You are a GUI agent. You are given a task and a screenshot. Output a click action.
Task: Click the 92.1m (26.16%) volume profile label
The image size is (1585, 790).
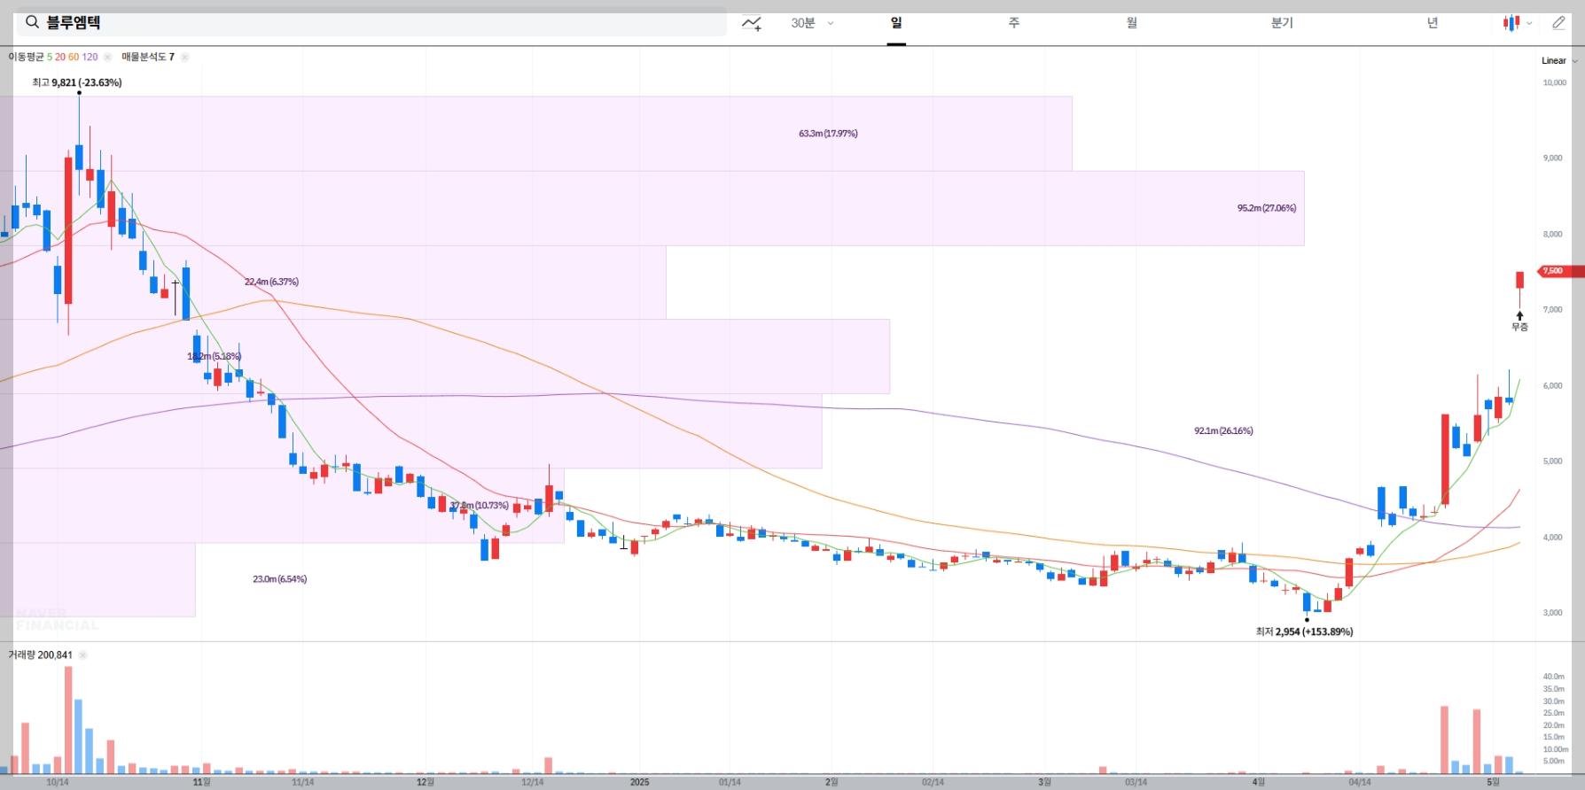coord(1223,431)
